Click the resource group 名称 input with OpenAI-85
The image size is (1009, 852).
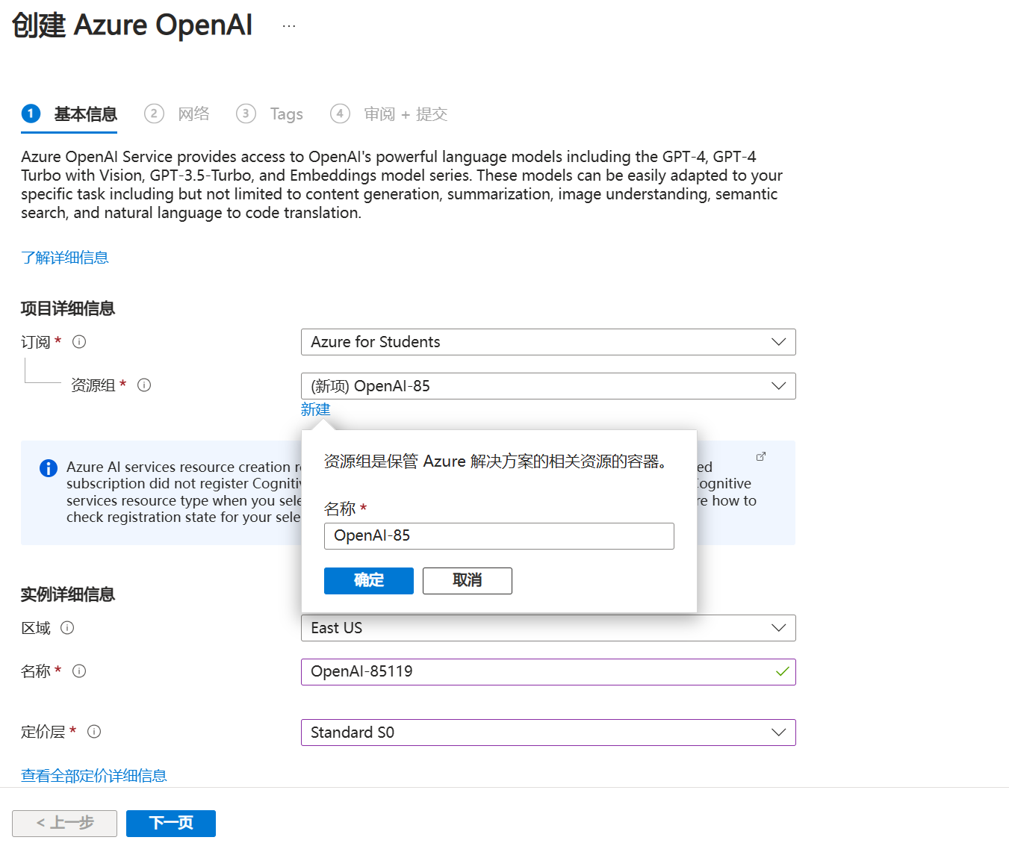click(499, 536)
